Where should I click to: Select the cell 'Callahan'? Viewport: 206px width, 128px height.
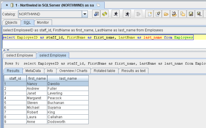coord(68,117)
